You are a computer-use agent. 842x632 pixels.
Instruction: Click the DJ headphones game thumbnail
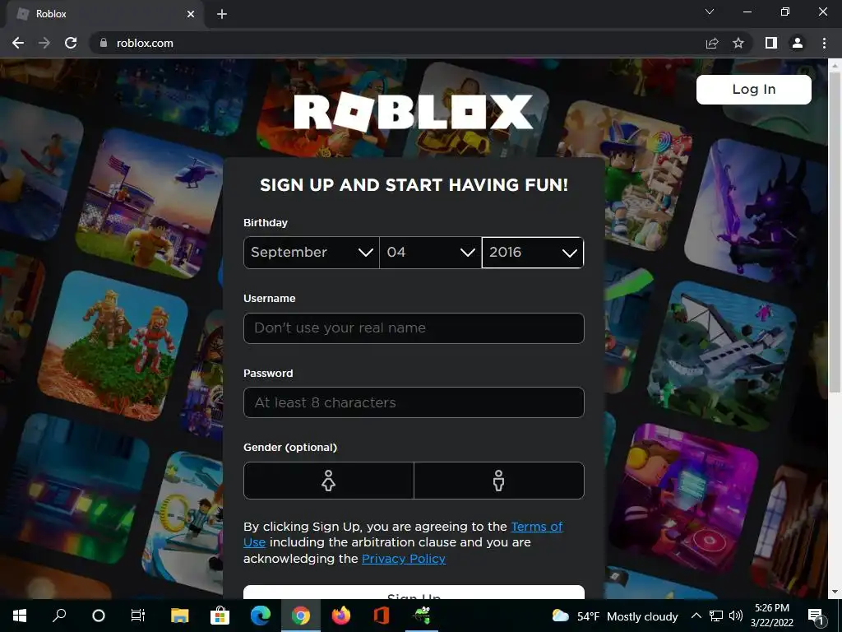(683, 500)
